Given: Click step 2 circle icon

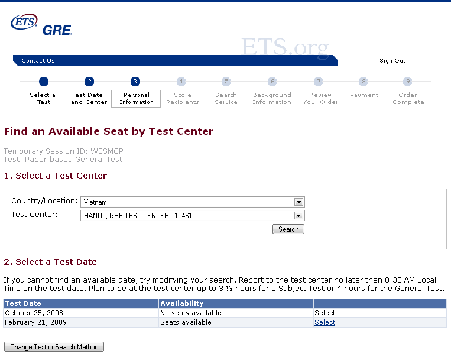Looking at the screenshot, I should click(x=89, y=82).
